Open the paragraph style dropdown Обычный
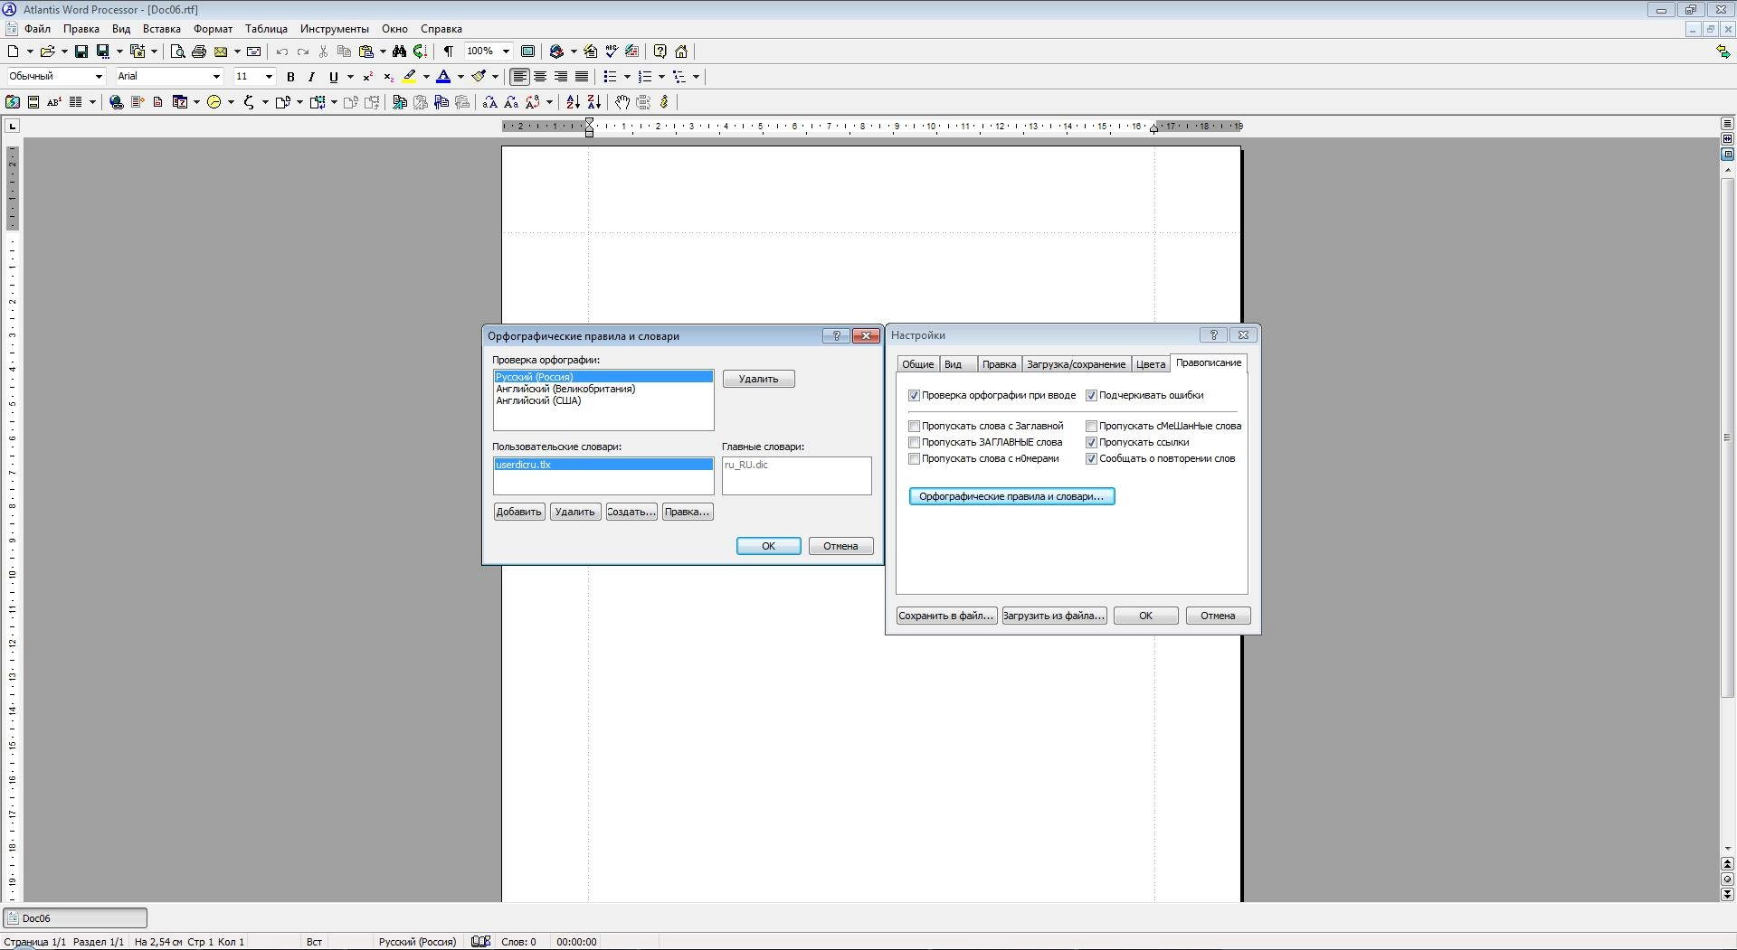The image size is (1737, 950). tap(99, 77)
